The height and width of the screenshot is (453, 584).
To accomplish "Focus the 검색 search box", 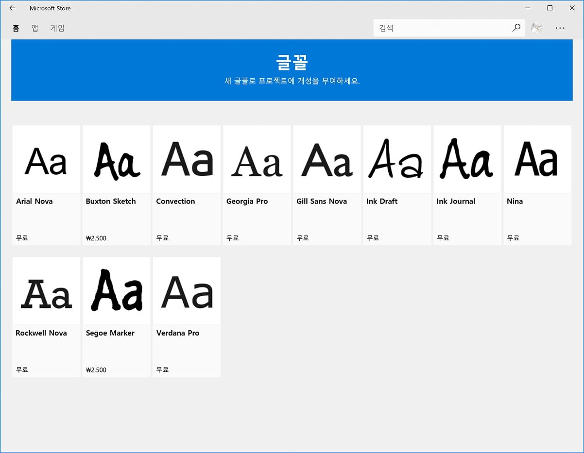I will coord(449,28).
